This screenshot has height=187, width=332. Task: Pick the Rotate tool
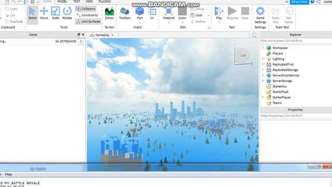(x=67, y=14)
